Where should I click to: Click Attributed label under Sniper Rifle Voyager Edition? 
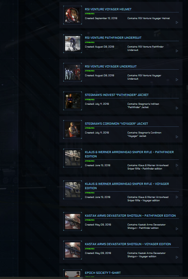point(90,193)
